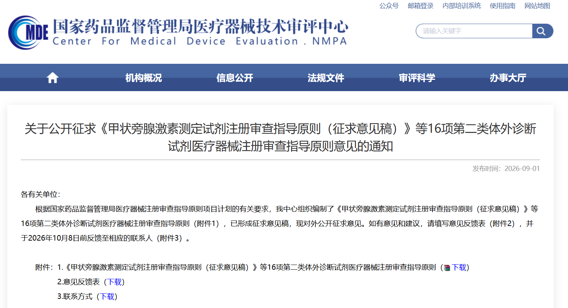Open the 办事大厅 menu
Screen dimensions: 568x308
tap(508, 78)
